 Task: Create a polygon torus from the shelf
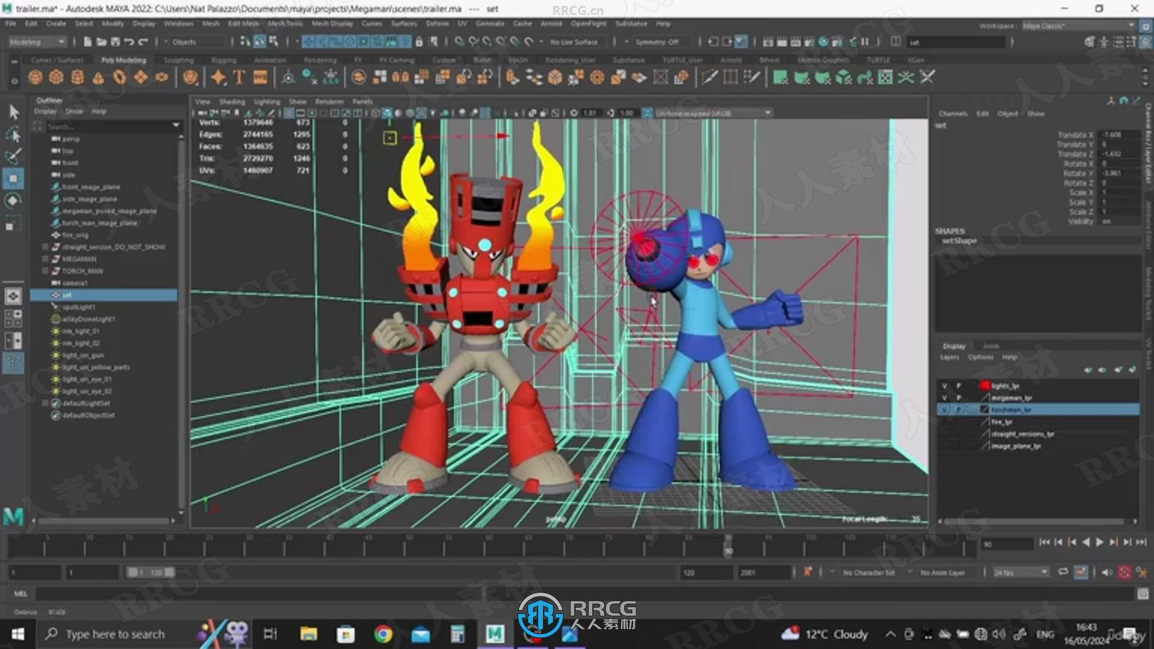click(x=120, y=78)
